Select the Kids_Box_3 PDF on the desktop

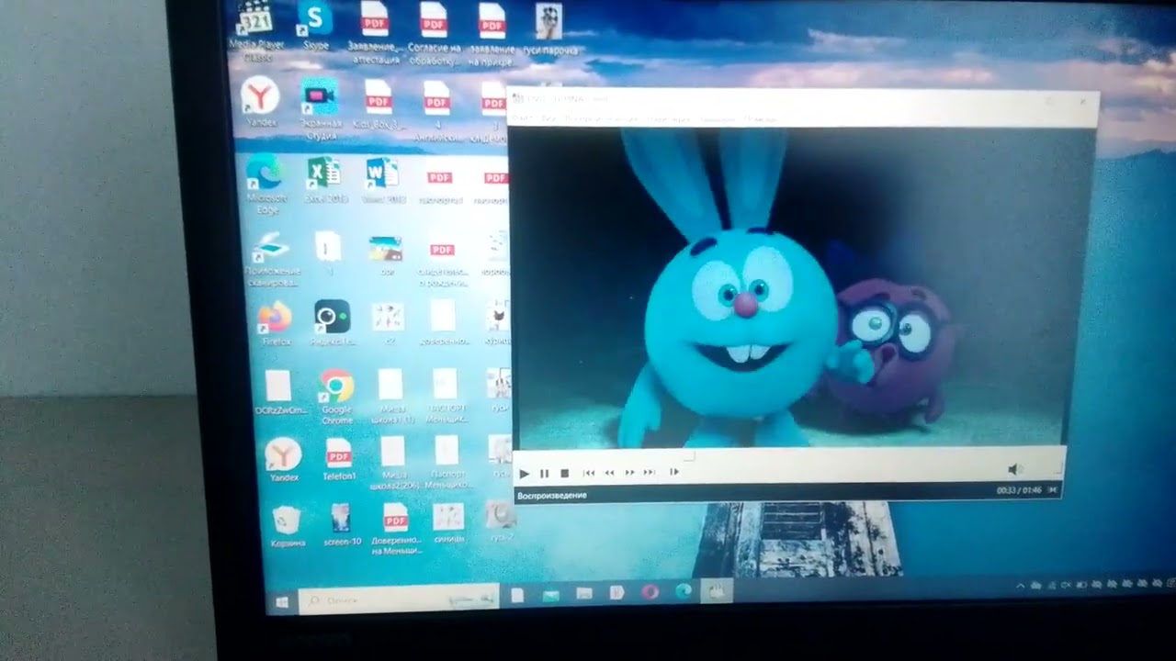click(x=379, y=106)
